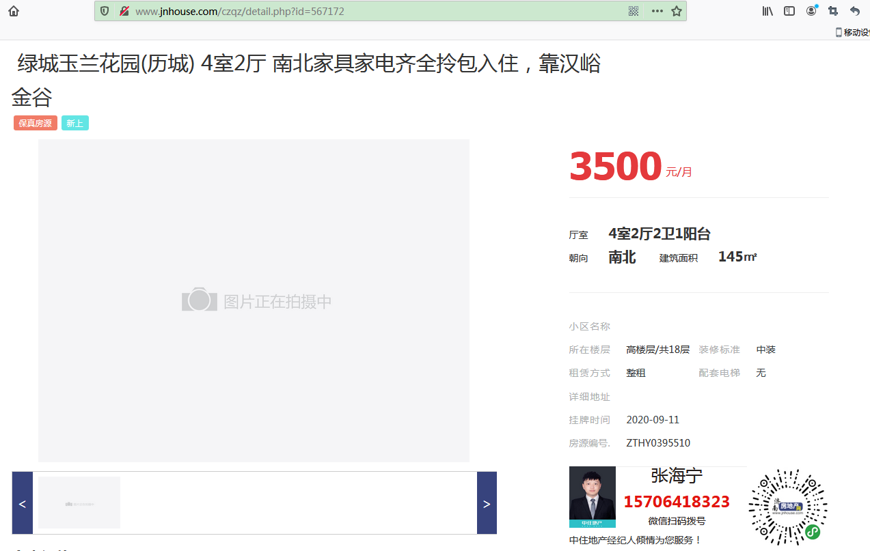Click the screenshot crop tool icon

pos(832,11)
